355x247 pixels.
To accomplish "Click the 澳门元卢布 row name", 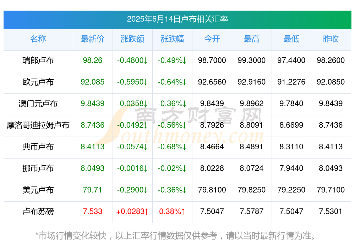I will click(x=38, y=104).
